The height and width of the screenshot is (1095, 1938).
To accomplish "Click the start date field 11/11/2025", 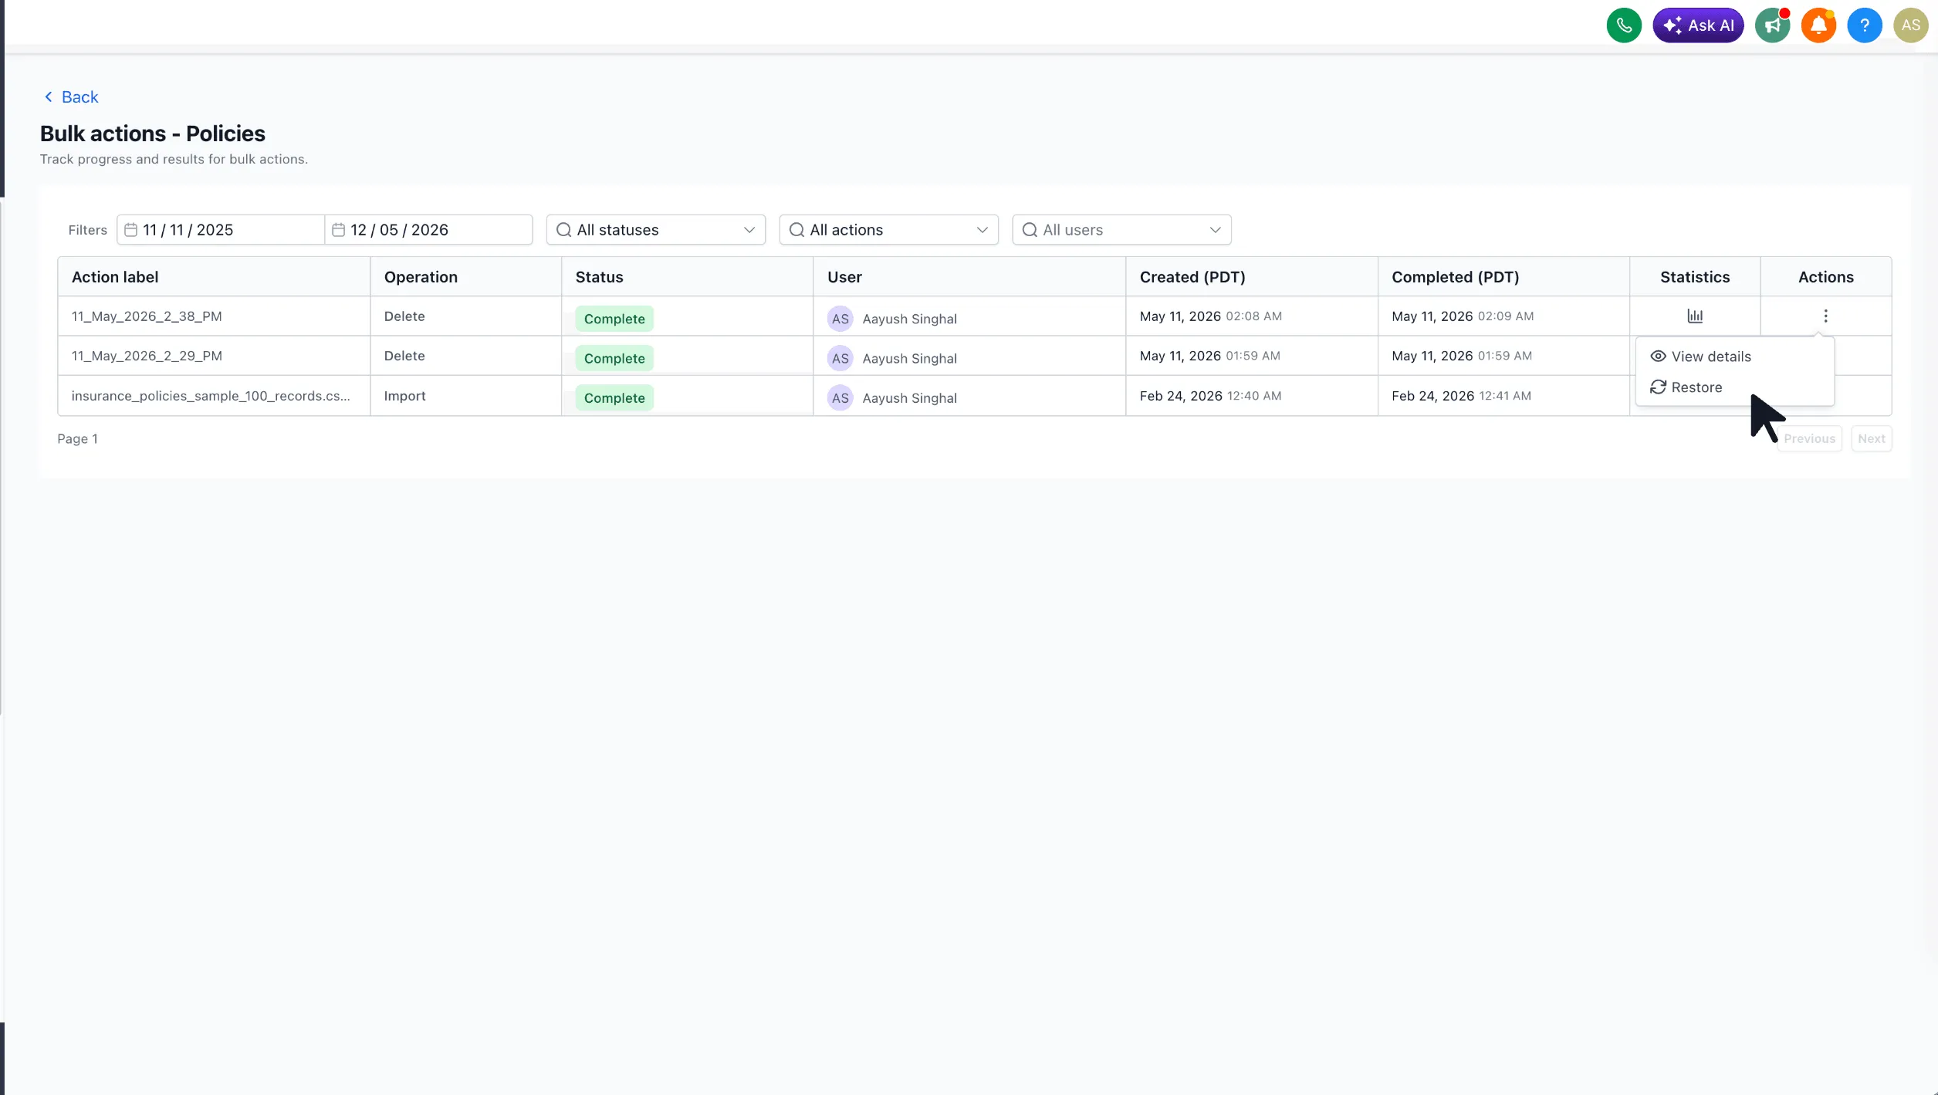I will (221, 230).
